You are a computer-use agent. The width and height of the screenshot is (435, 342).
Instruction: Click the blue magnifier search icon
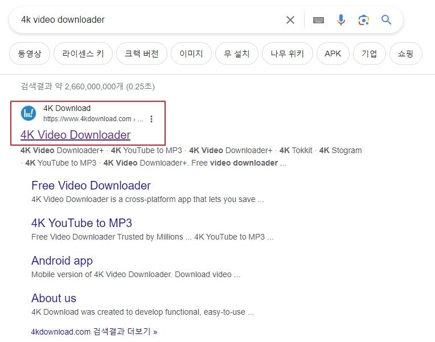click(386, 20)
